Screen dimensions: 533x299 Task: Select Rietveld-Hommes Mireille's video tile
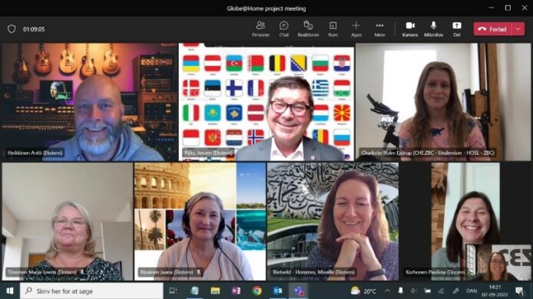333,222
